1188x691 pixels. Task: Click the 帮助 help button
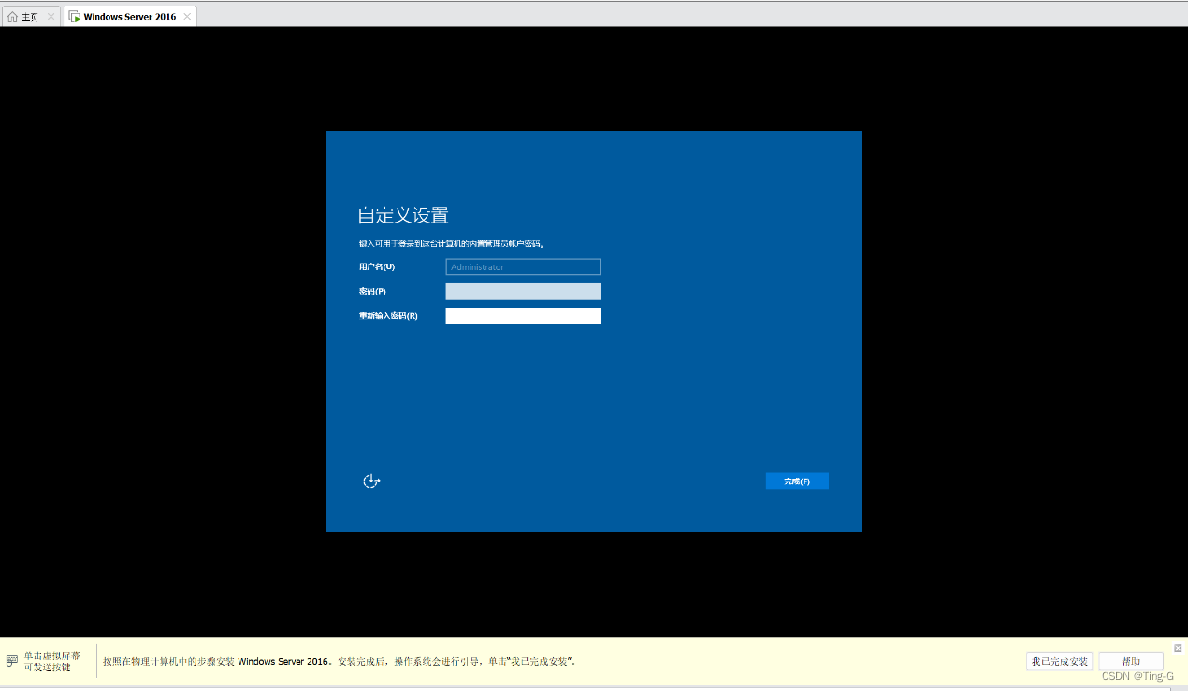[x=1131, y=661]
